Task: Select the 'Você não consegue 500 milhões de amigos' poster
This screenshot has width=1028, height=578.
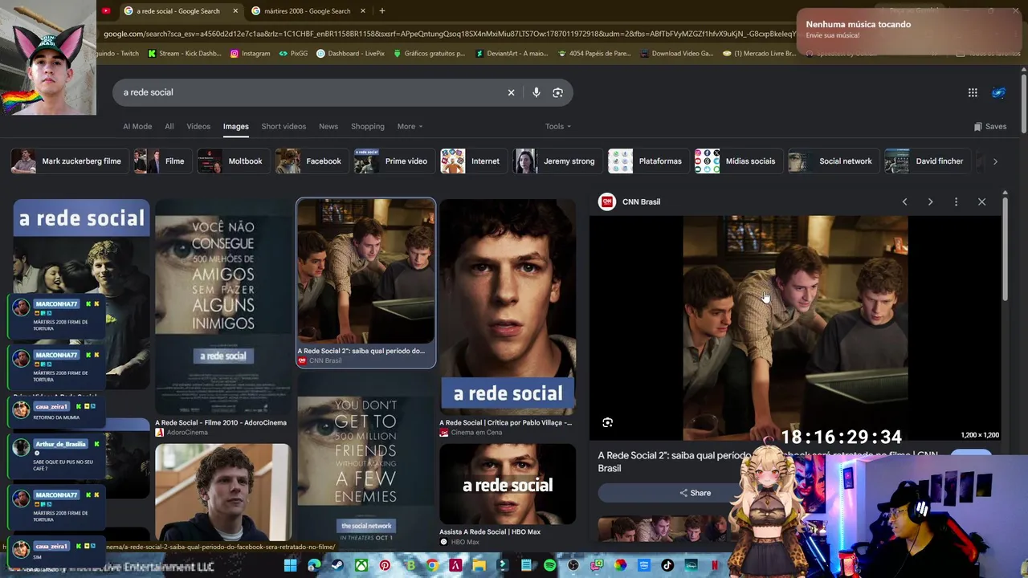Action: [223, 306]
